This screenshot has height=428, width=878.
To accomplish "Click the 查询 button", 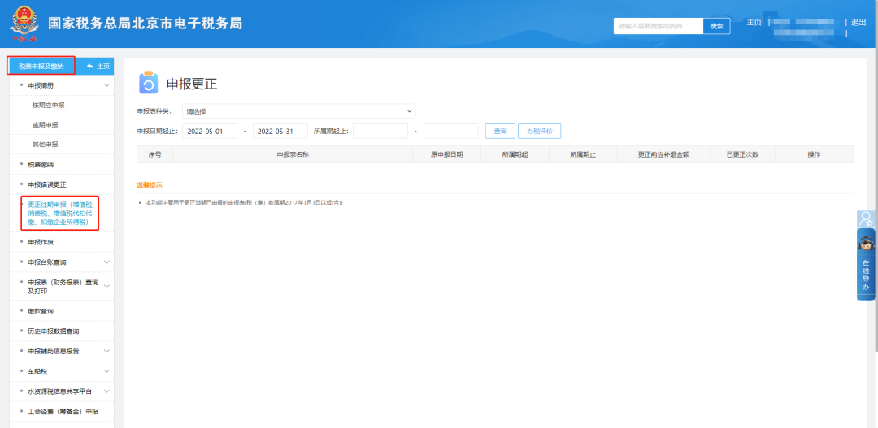I will 500,131.
